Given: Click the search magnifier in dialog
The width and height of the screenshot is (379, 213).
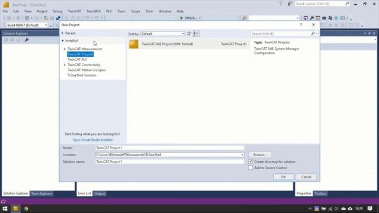Looking at the screenshot, I should pyautogui.click(x=313, y=34).
